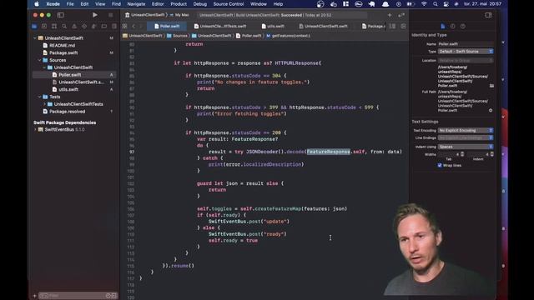This screenshot has height=300, width=534.
Task: Open the Navigate menu
Action: (136, 4)
